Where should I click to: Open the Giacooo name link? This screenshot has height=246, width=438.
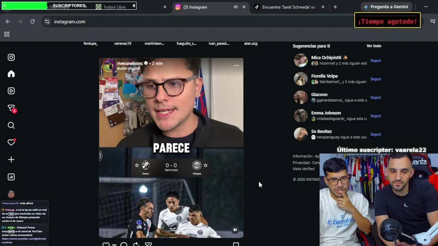click(319, 95)
